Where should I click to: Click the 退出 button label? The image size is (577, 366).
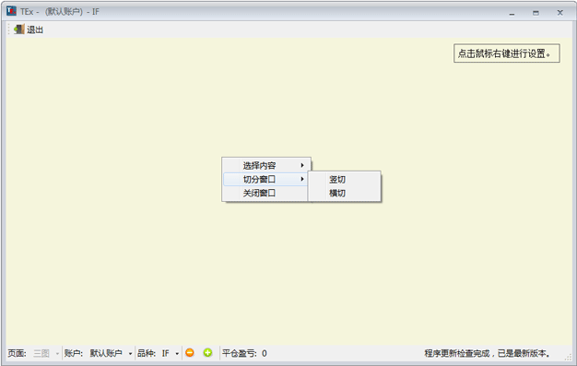(35, 30)
